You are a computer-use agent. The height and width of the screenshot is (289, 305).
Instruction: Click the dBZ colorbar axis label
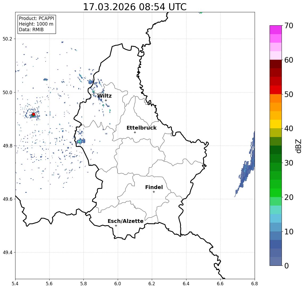[298, 146]
